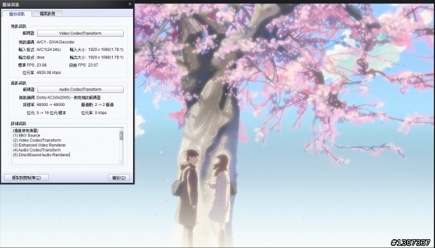Click the "Dolby AC3(0x2000)" audio codec text
Image resolution: width=435 pixels, height=248 pixels.
pos(53,98)
